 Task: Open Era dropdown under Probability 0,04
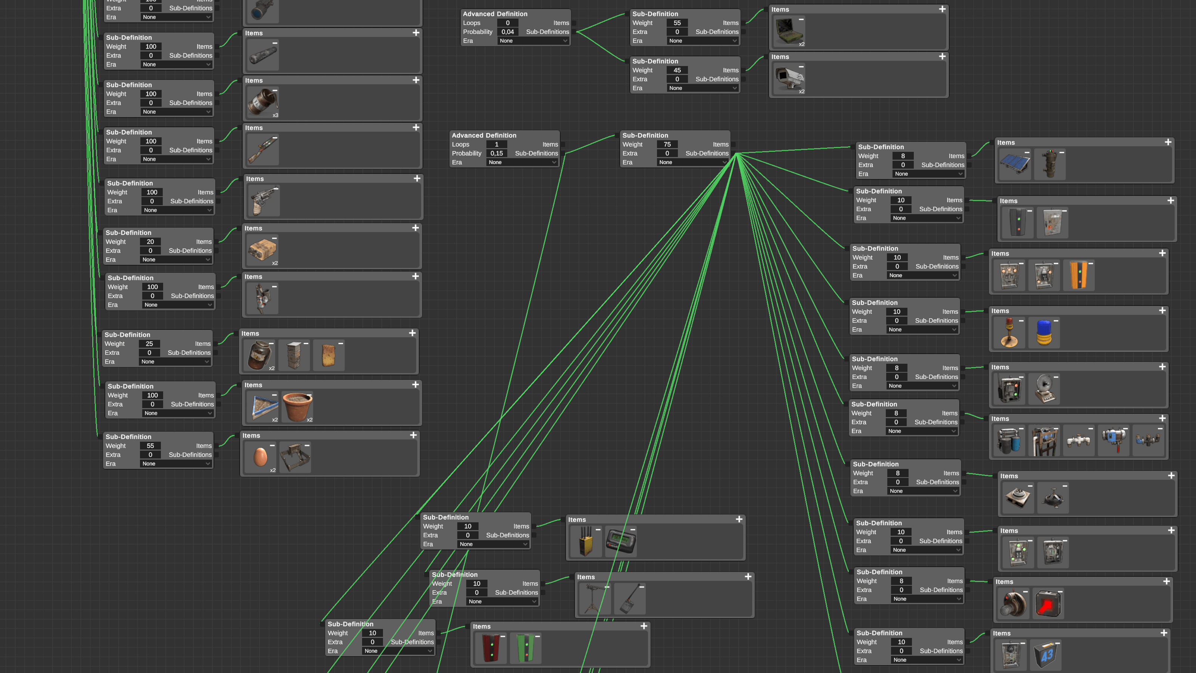(533, 41)
